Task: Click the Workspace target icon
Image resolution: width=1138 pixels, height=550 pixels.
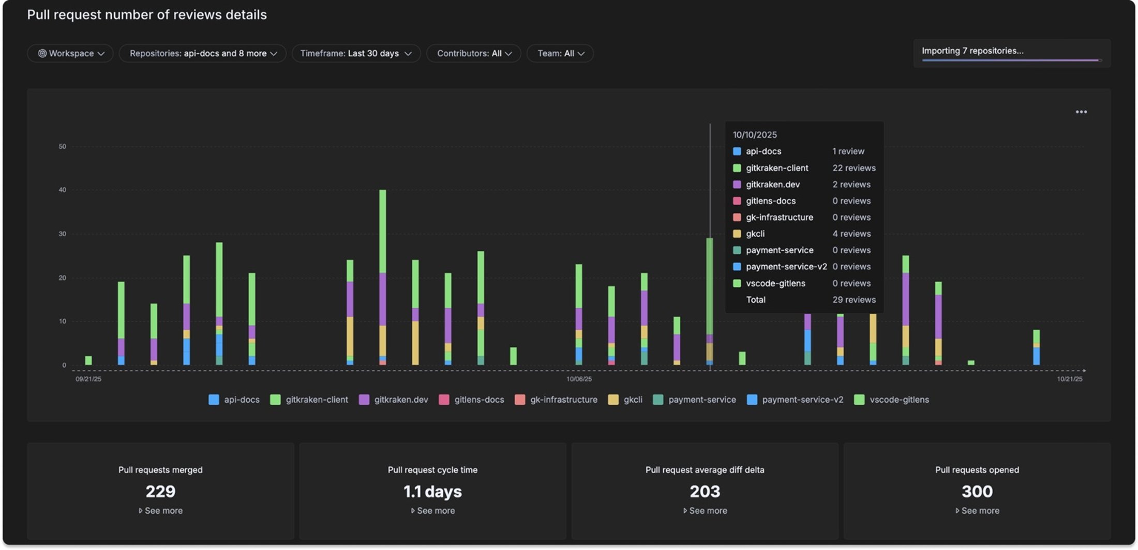Action: (x=42, y=53)
